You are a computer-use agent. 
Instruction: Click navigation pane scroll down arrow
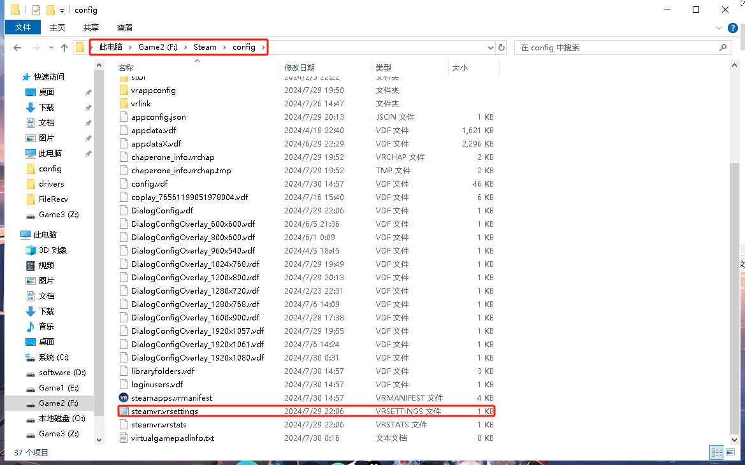click(x=99, y=440)
